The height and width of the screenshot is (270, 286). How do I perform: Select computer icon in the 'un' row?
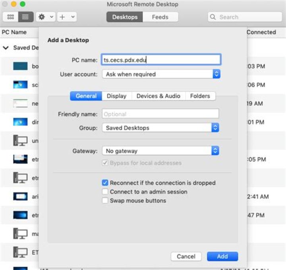(x=20, y=141)
